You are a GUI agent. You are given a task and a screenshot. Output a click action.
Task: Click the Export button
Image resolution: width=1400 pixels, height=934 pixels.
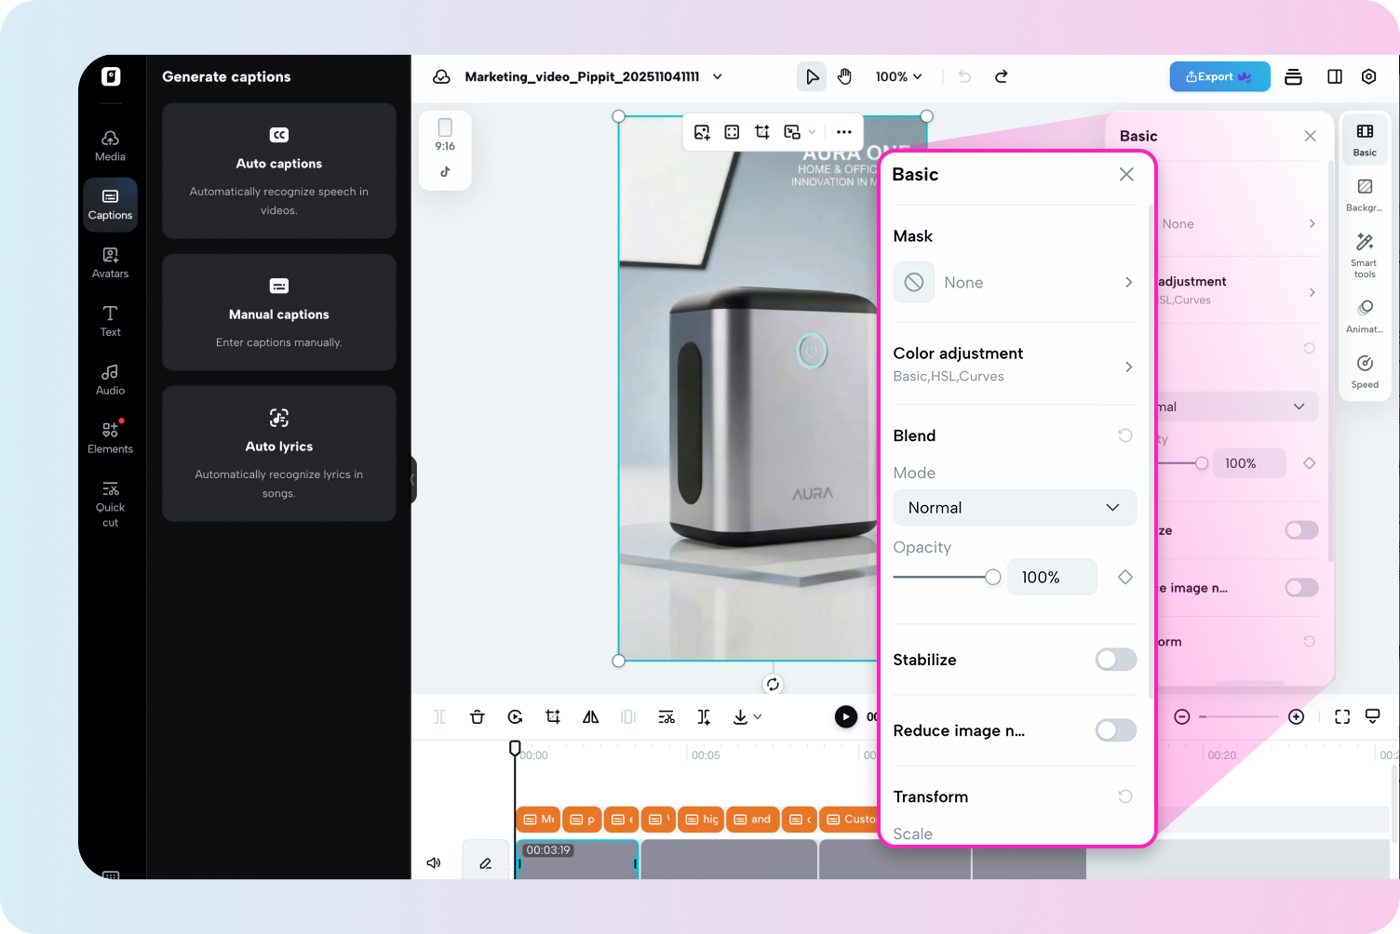tap(1219, 76)
